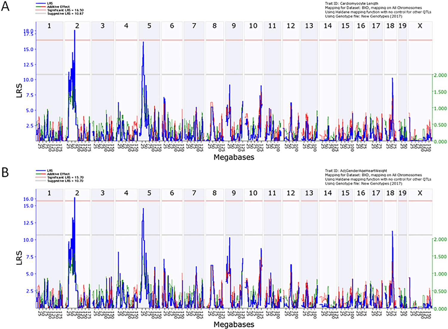
Task: Click 'Significant LRS = 16.50' legend entry
Action: coord(65,10)
